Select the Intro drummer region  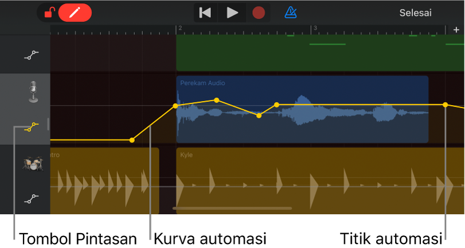tap(105, 181)
